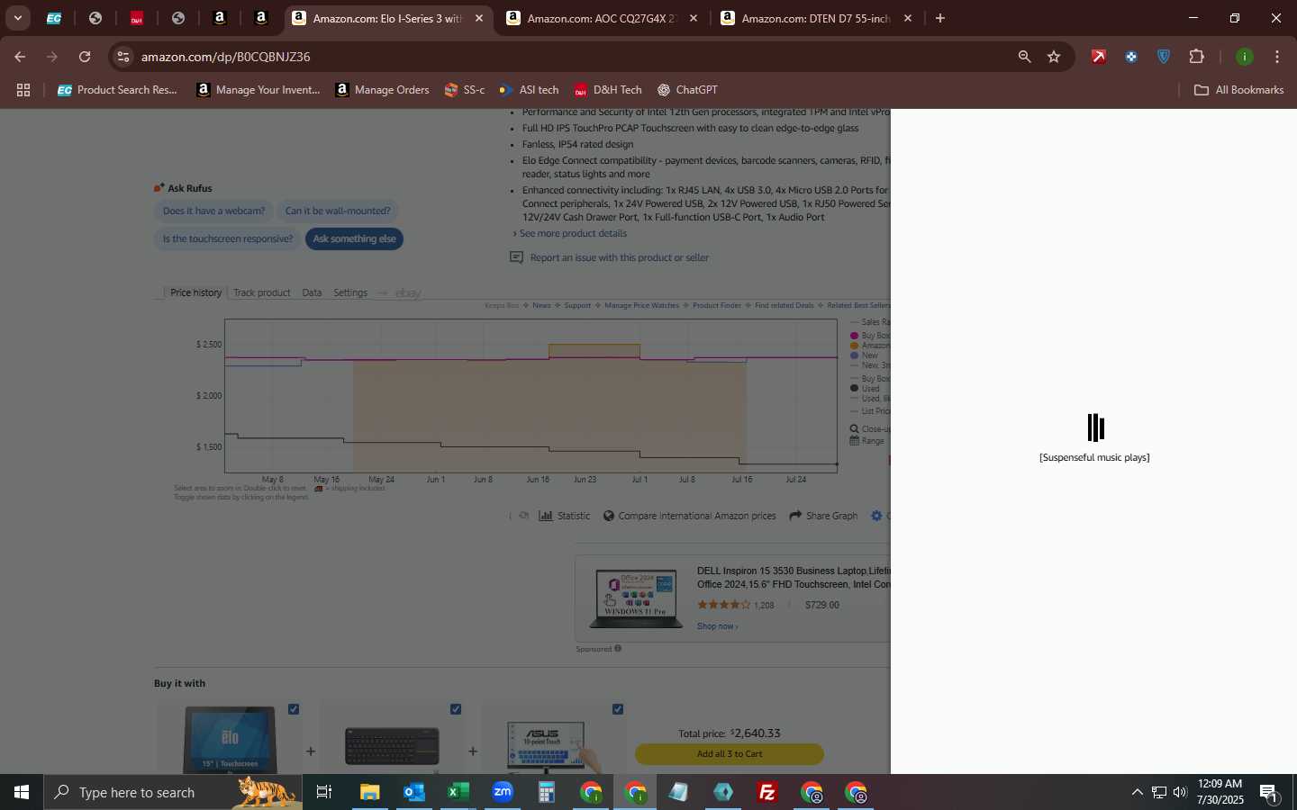
Task: Open the blue cross extension icon
Action: coord(1131,57)
